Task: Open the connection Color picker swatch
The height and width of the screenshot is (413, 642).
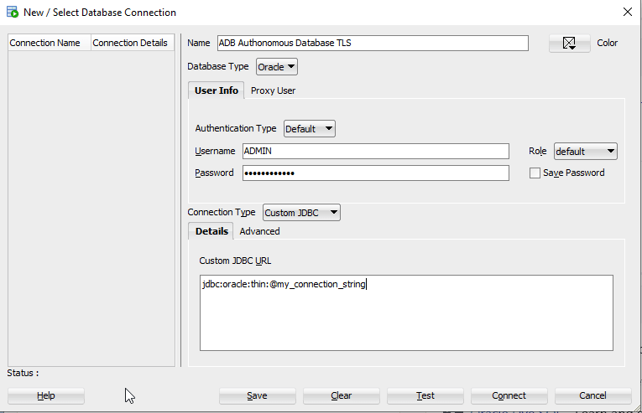Action: 569,43
